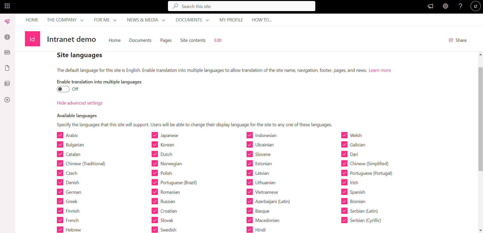483x233 pixels.
Task: Click the megaphone announcements icon
Action: point(430,6)
